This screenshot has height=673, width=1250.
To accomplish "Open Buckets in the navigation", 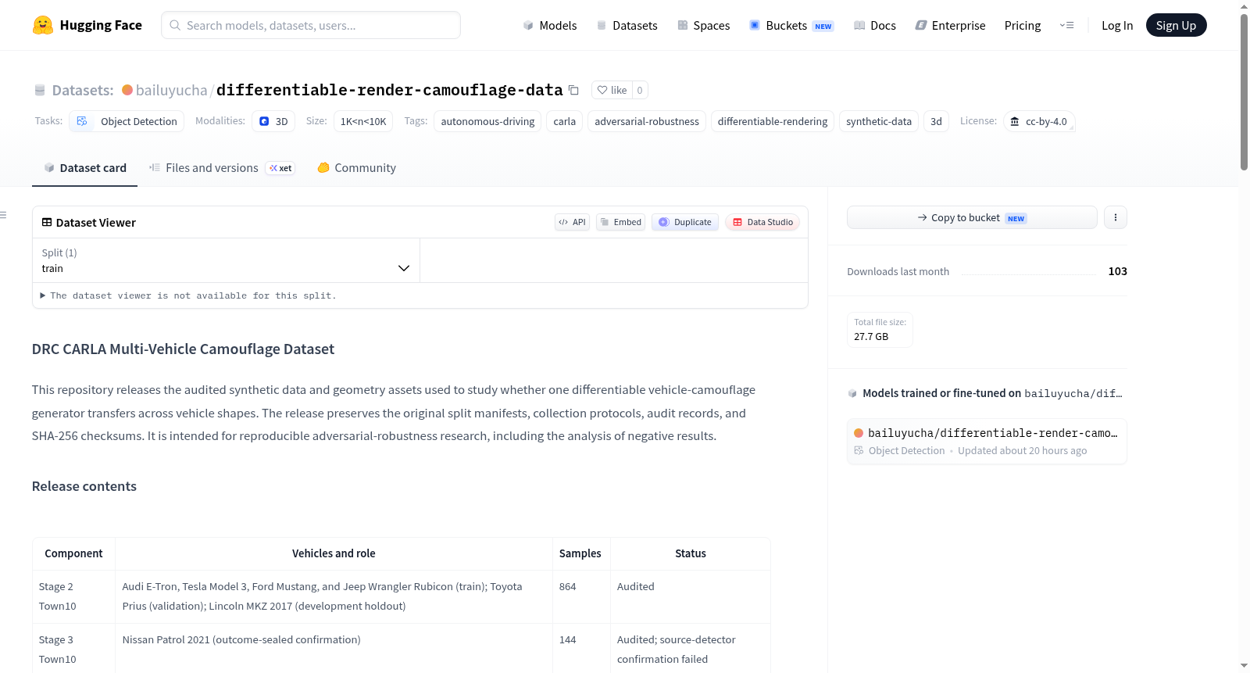I will click(791, 25).
